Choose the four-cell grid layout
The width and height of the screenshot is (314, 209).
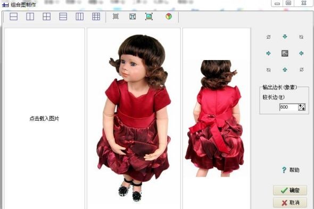click(46, 16)
